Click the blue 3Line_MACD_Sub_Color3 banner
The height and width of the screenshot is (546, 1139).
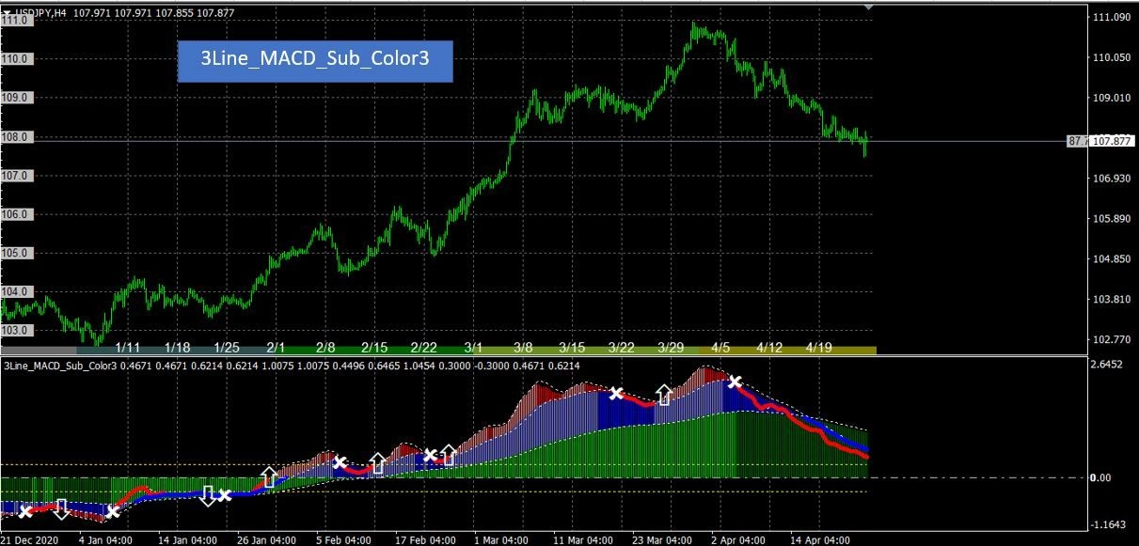point(313,58)
